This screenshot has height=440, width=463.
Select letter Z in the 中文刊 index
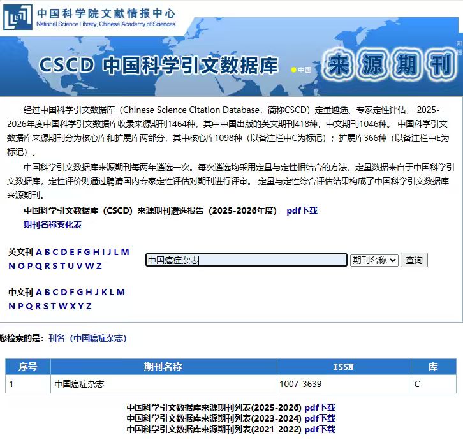point(89,306)
